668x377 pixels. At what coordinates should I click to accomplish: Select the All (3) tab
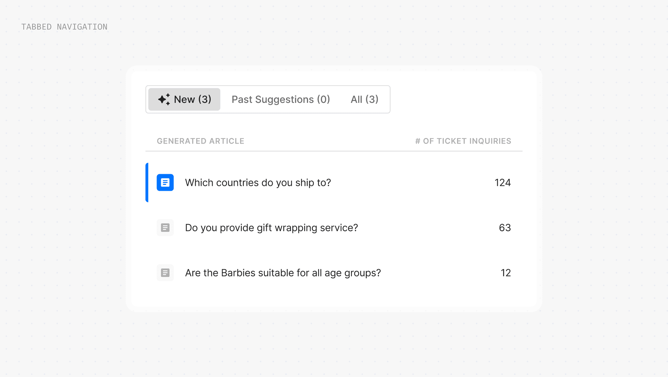[364, 99]
